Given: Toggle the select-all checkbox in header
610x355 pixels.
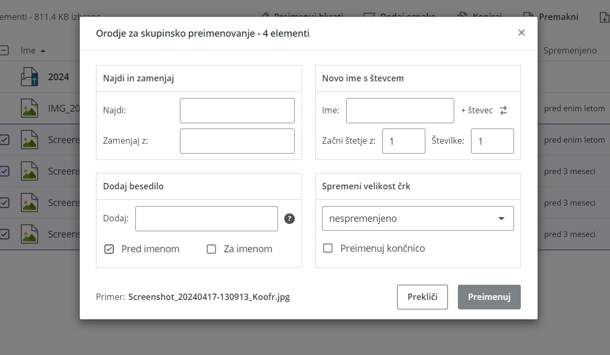Looking at the screenshot, I should click(4, 50).
